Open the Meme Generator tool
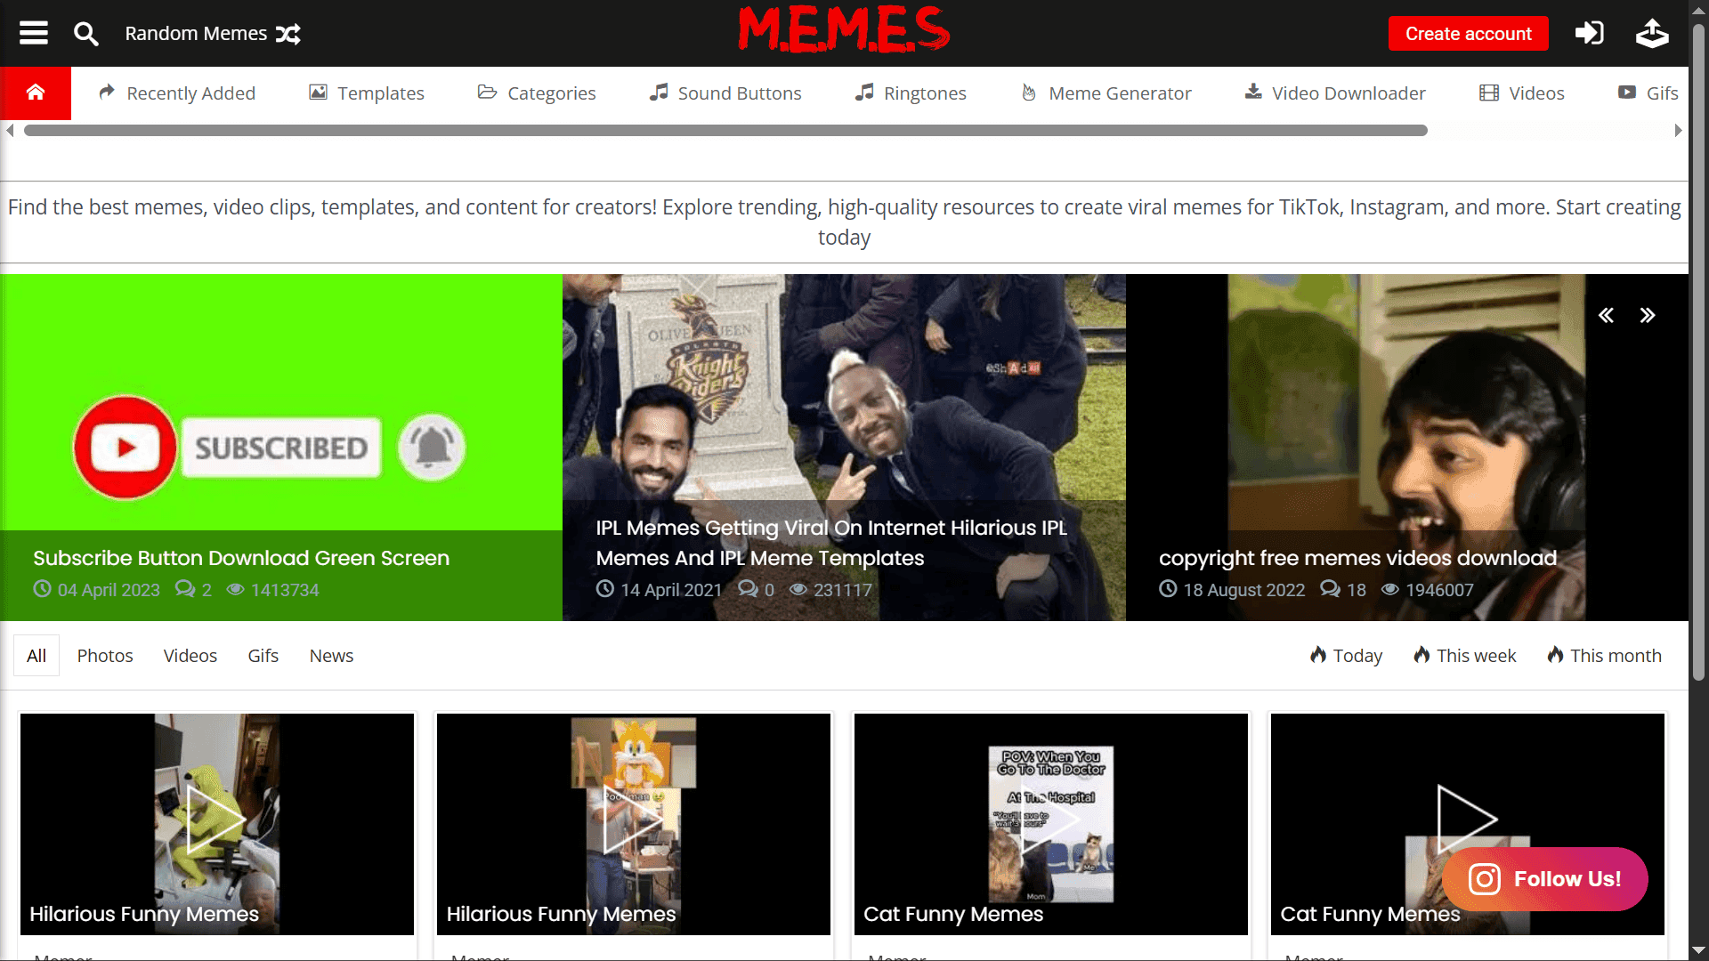Viewport: 1709px width, 961px height. [x=1106, y=93]
